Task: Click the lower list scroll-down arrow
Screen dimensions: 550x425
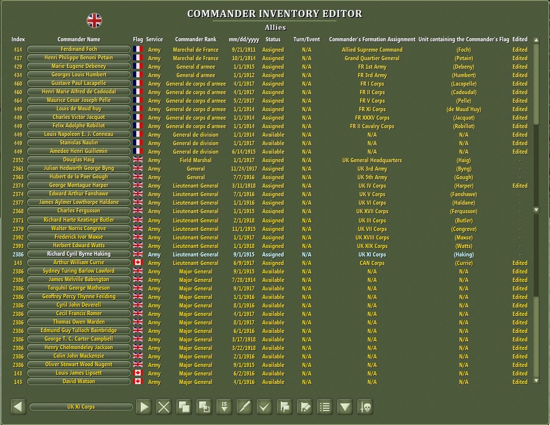Action: pyautogui.click(x=536, y=381)
